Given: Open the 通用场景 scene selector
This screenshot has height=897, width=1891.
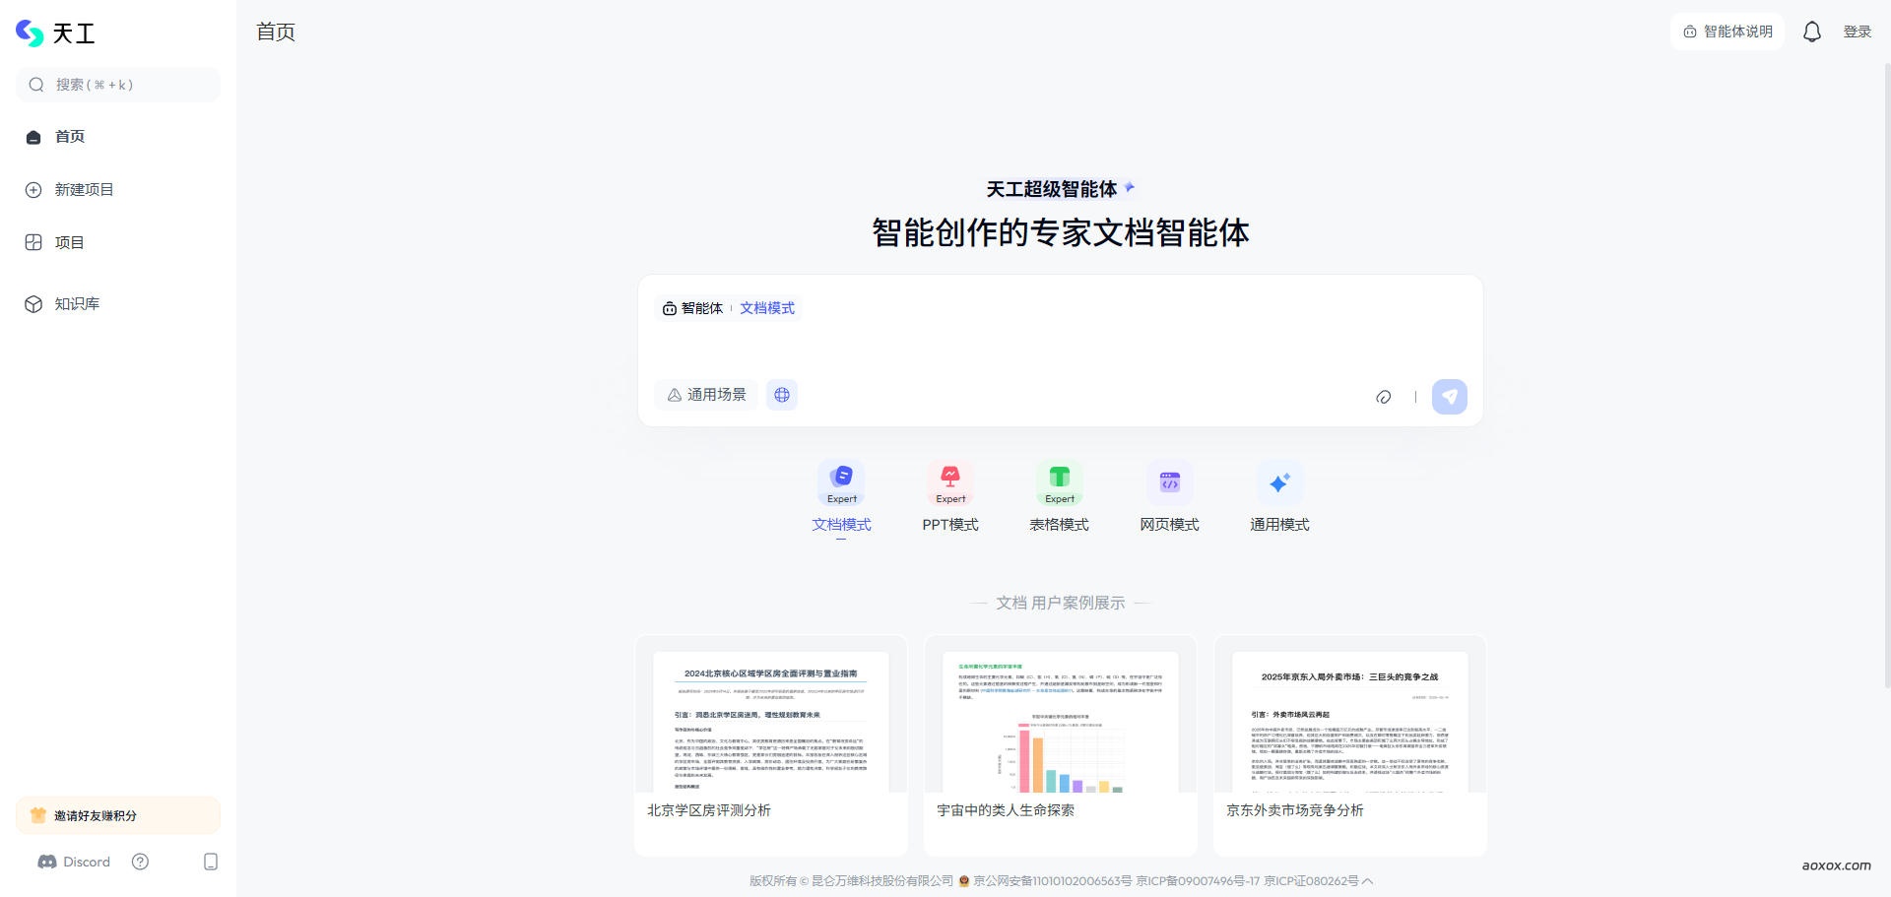Looking at the screenshot, I should click(706, 395).
